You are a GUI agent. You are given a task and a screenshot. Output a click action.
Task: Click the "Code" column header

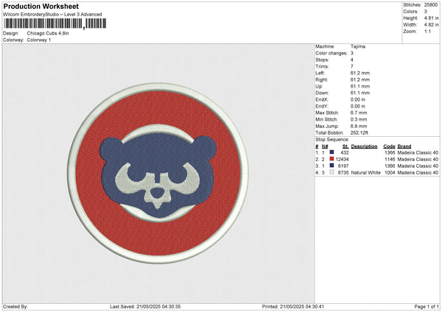389,146
